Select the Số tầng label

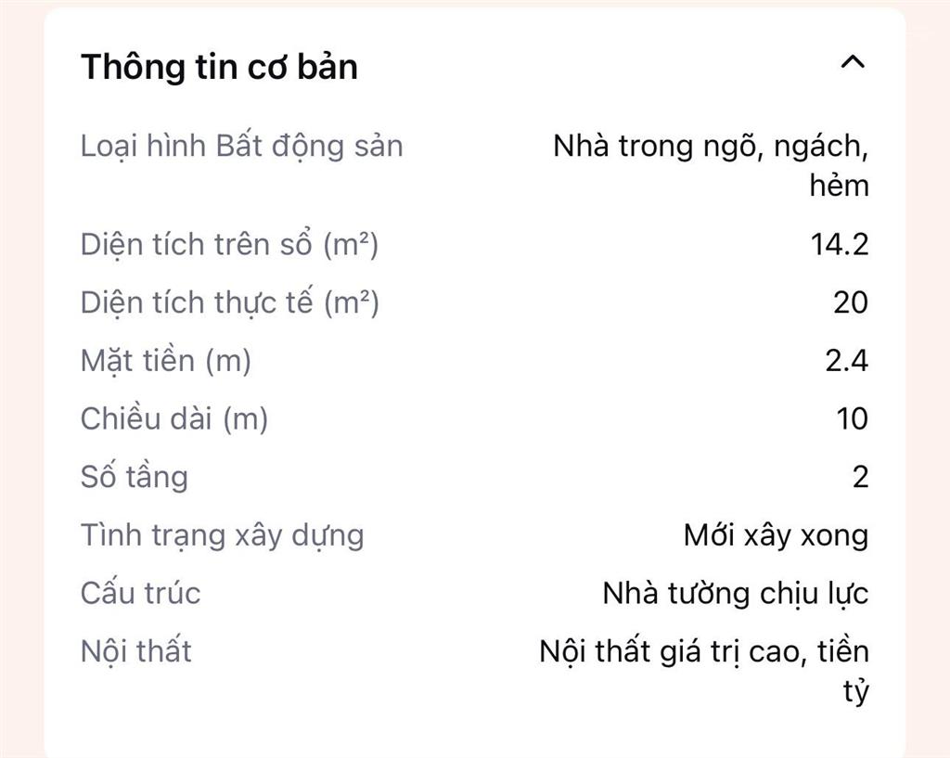click(x=134, y=477)
